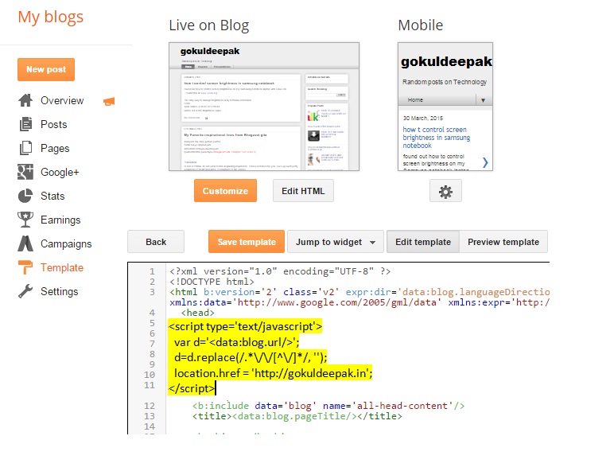This screenshot has width=614, height=471.
Task: Click code line 1 xml declaration
Action: [280, 271]
